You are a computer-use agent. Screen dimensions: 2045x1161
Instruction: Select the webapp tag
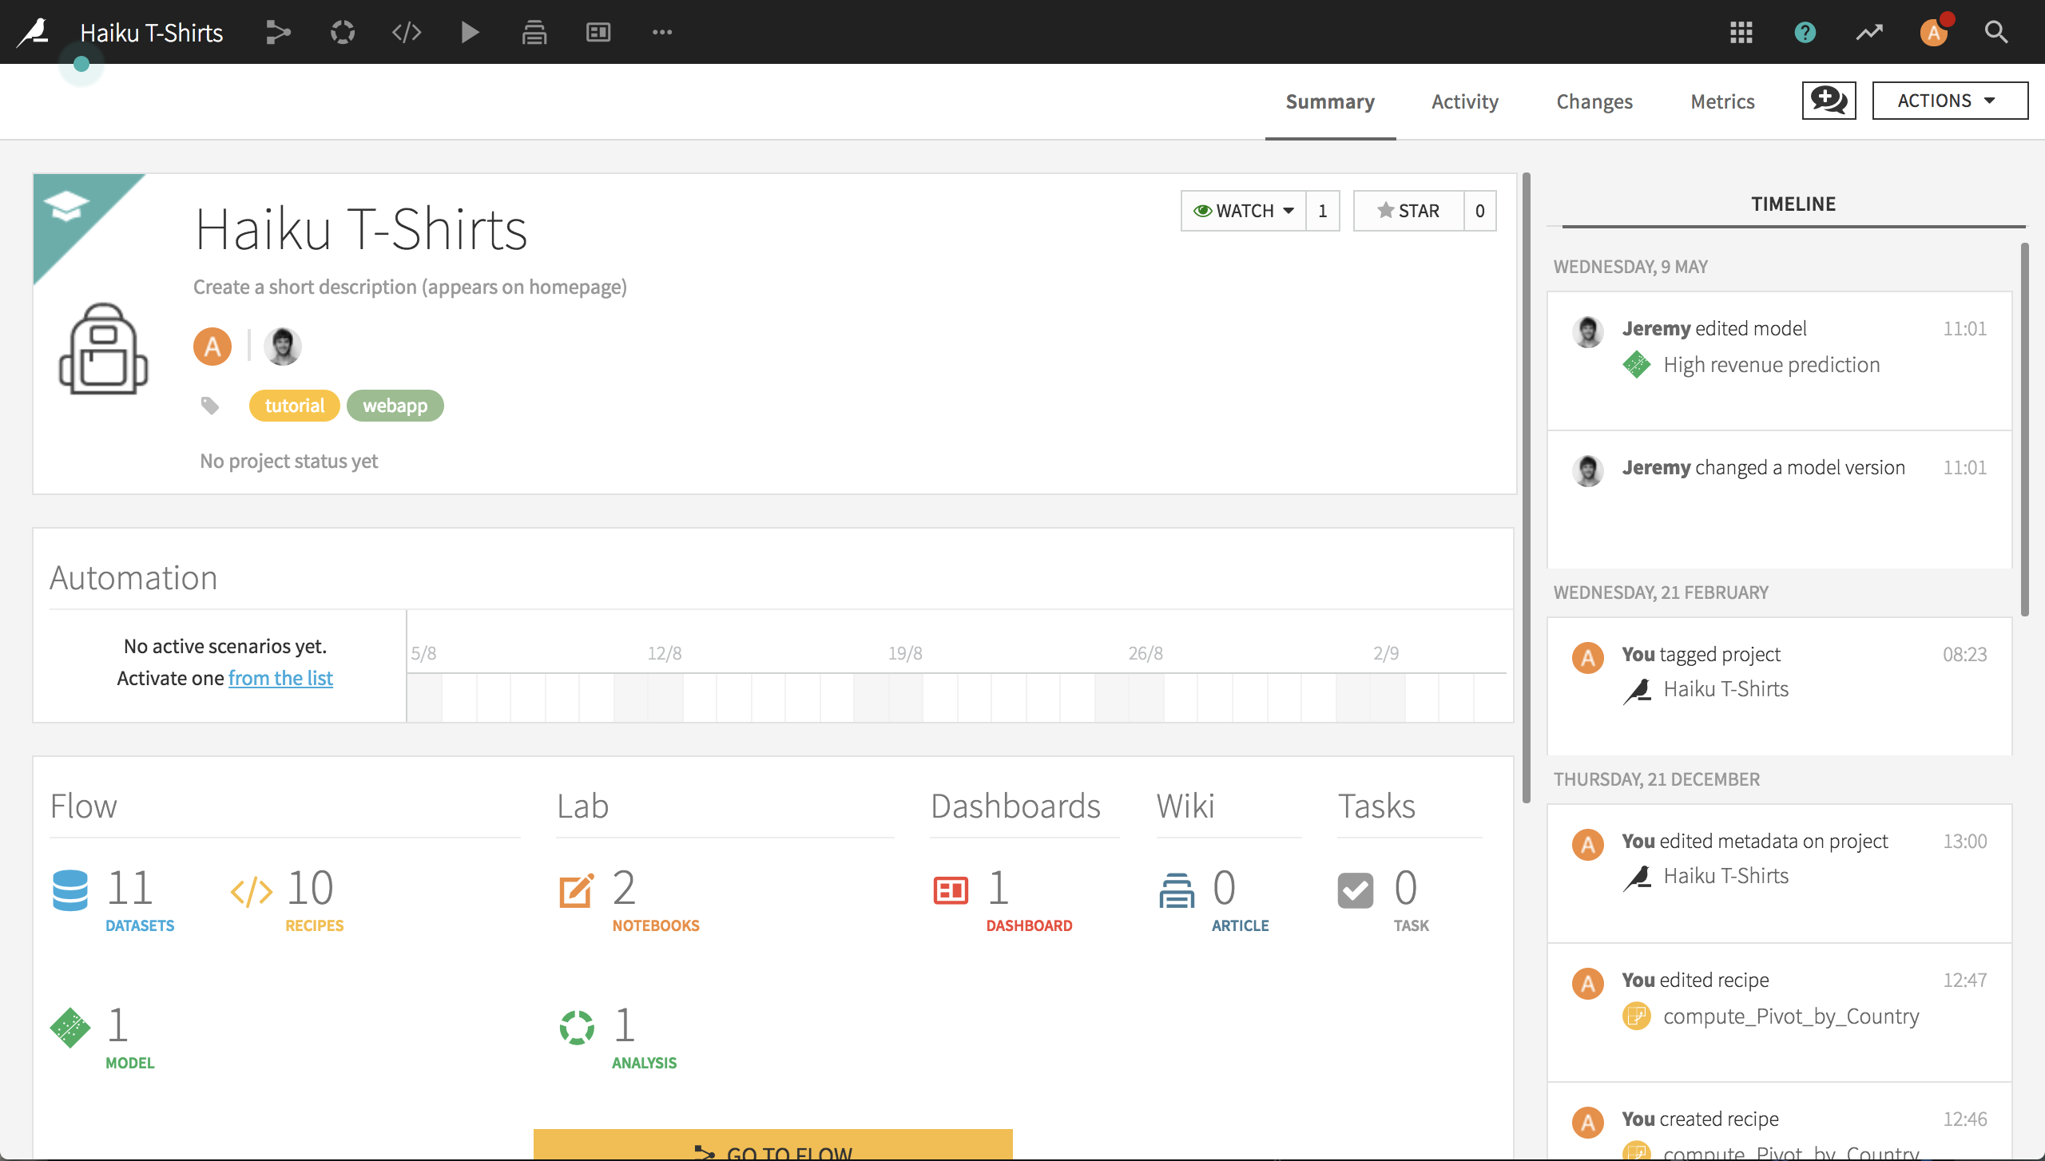coord(395,406)
